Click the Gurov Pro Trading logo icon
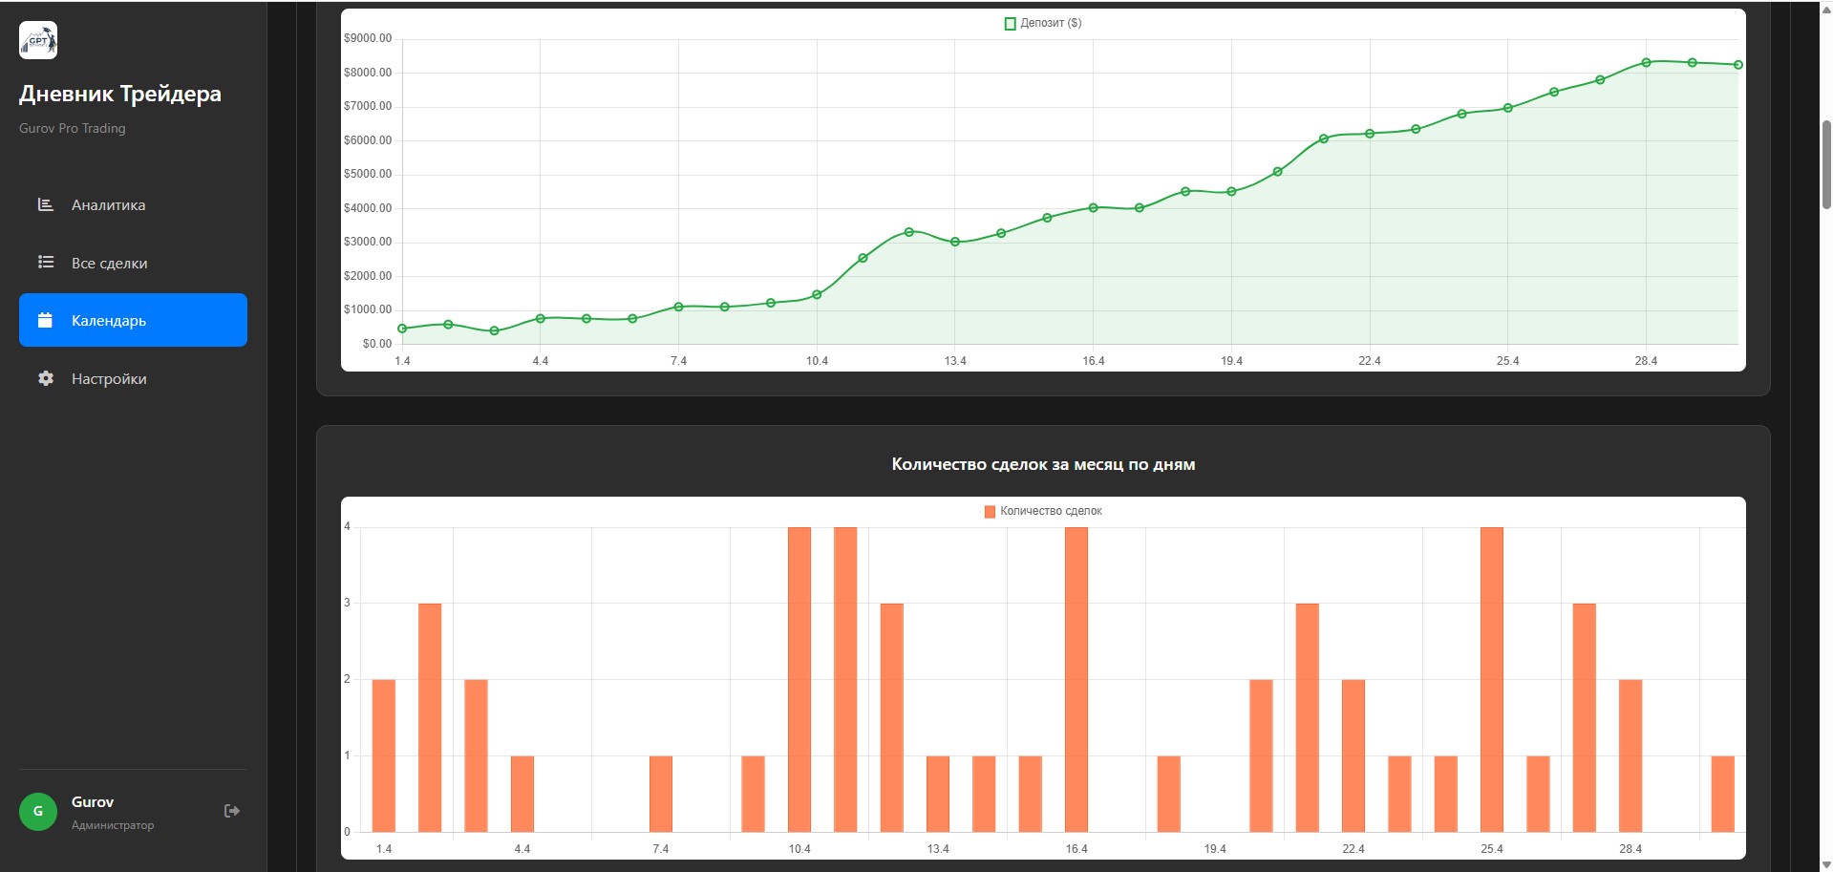 [x=38, y=40]
